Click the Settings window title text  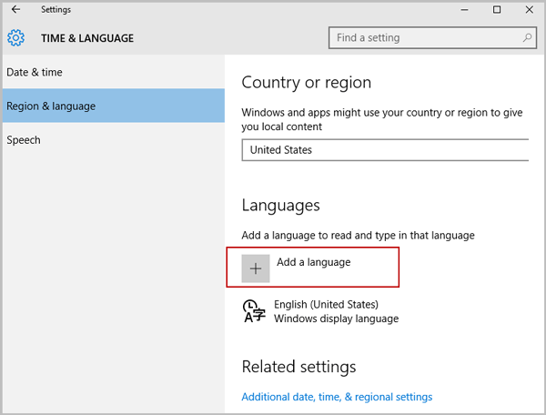(x=56, y=10)
